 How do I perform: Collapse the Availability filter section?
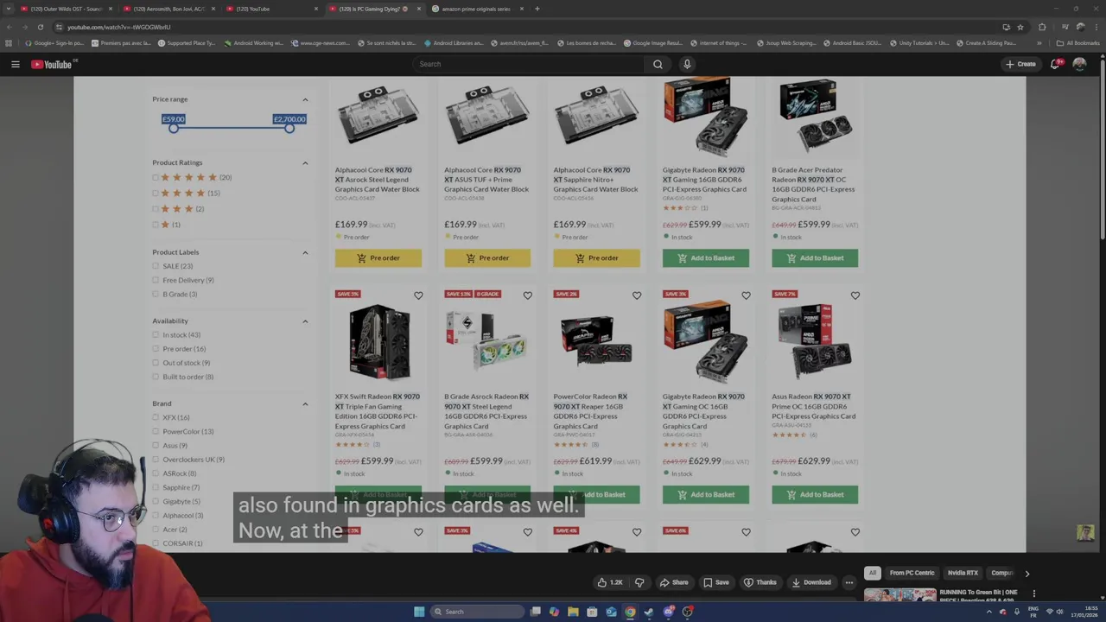(x=305, y=321)
